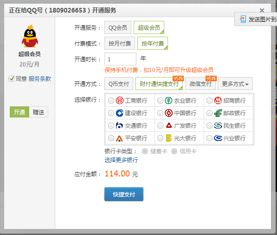Viewport: 277px width, 235px height.
Task: Choose 储蓄卡 card type radio
Action: click(145, 151)
